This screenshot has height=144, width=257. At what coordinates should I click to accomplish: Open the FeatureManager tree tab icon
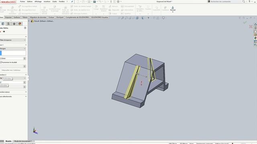click(x=3, y=24)
